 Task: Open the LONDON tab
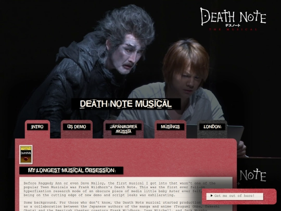212,129
